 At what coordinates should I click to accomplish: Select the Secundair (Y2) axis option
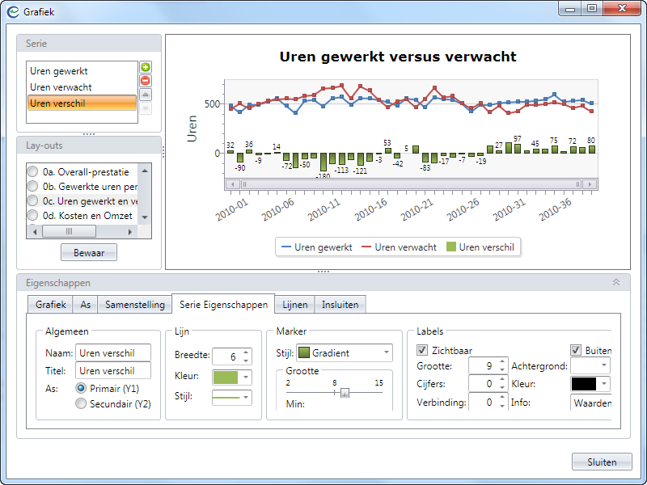[x=81, y=404]
